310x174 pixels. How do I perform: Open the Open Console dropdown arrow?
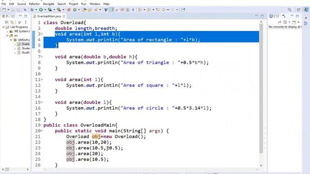(x=298, y=22)
